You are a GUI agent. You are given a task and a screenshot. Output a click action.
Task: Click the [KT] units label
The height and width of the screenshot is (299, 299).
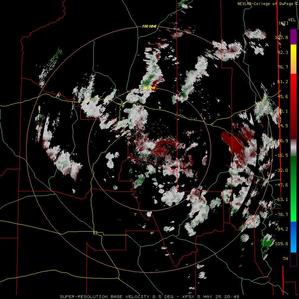click(284, 23)
